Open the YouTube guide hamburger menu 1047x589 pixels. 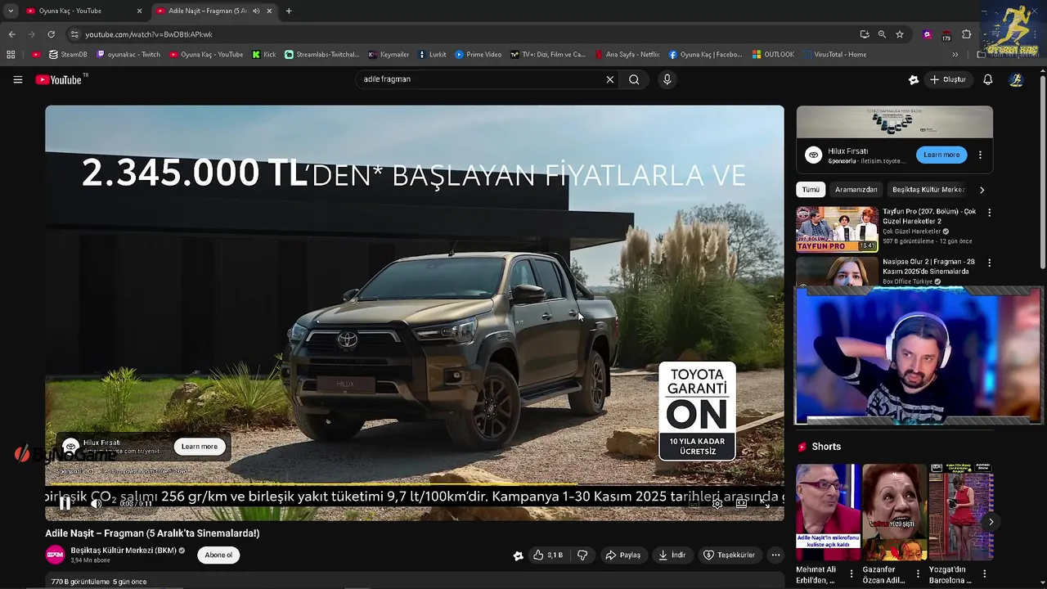pos(17,79)
